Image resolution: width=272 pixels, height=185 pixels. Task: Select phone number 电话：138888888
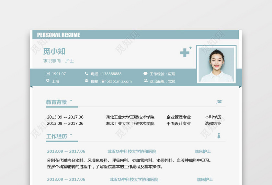tap(106, 74)
